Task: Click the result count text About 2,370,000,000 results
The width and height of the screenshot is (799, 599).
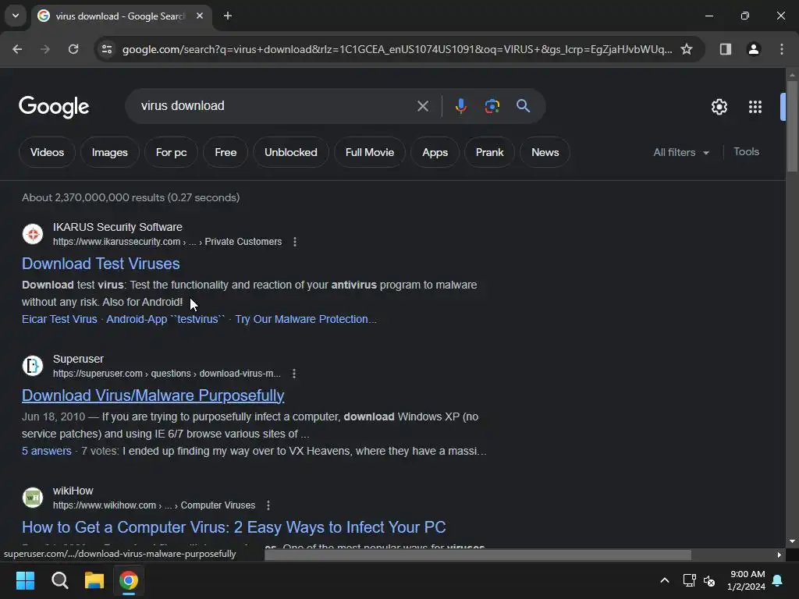Action: point(130,197)
